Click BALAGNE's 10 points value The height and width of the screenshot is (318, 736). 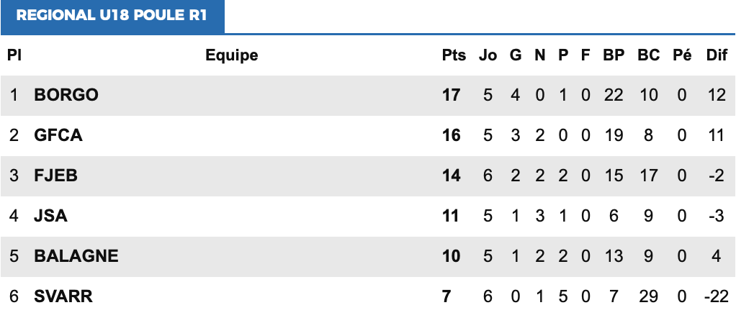[451, 256]
